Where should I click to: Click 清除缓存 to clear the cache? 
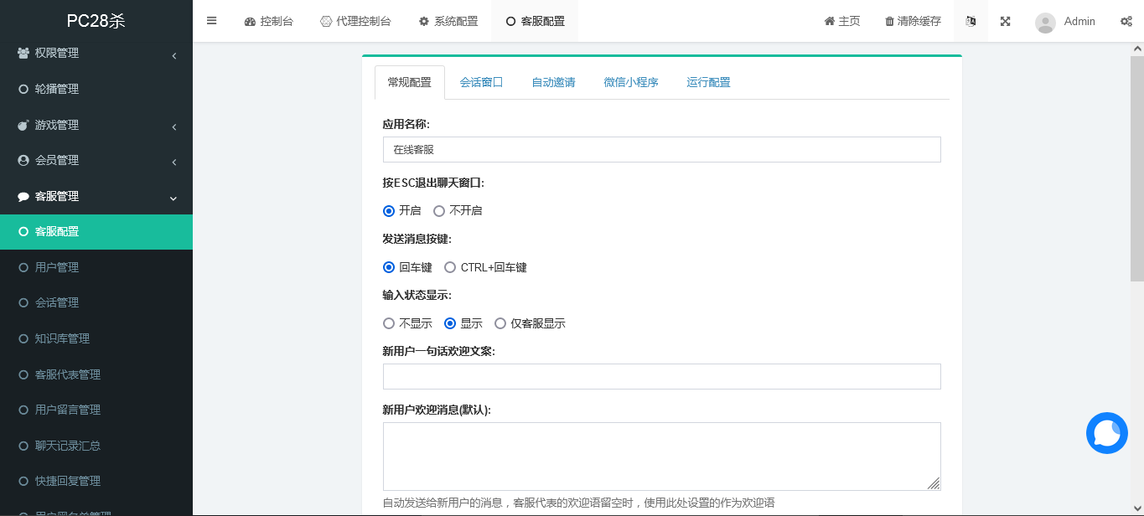coord(911,21)
